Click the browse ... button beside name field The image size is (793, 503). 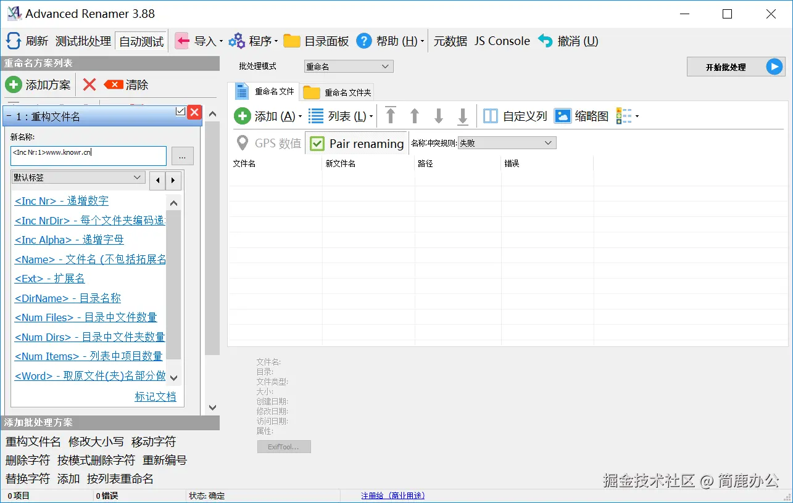182,156
